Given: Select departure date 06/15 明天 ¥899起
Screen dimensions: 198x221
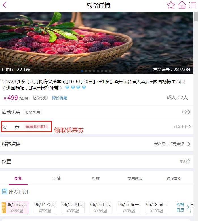Looking at the screenshot, I should tap(73, 207).
